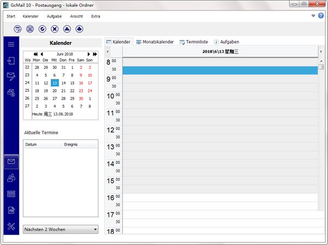Image resolution: width=328 pixels, height=245 pixels.
Task: Select June 14 in mini calendar
Action: point(63,83)
